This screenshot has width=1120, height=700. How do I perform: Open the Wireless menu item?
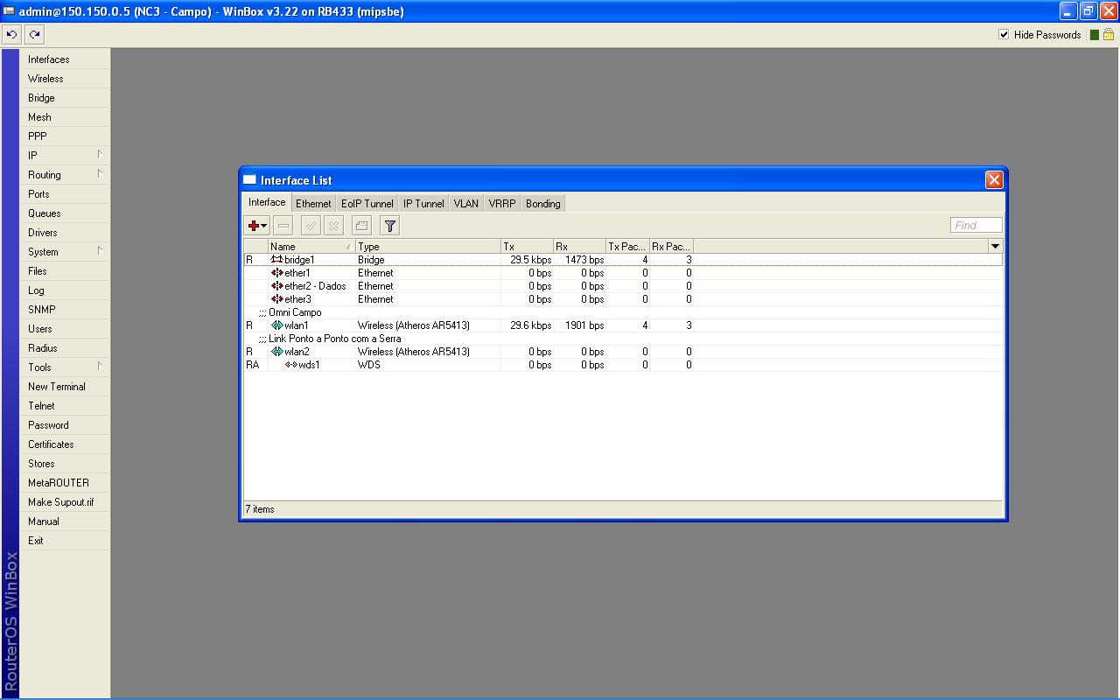(x=66, y=79)
